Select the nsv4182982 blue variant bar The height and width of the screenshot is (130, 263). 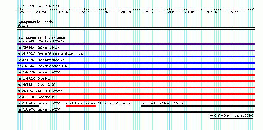136,57
